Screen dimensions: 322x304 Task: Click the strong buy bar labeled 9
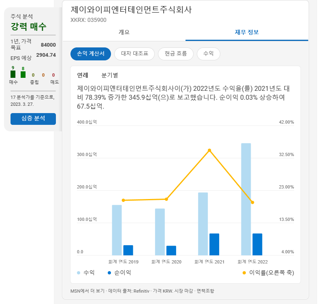pyautogui.click(x=13, y=74)
